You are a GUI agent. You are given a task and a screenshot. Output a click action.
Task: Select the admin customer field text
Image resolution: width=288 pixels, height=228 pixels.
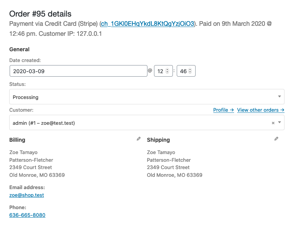[x=44, y=123]
